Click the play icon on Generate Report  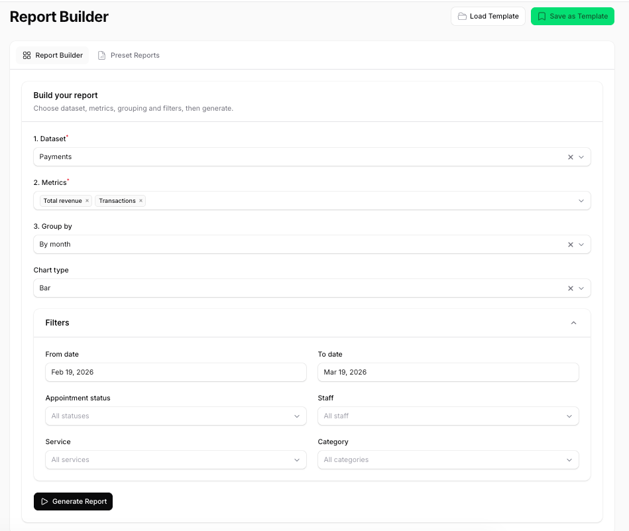(x=46, y=501)
